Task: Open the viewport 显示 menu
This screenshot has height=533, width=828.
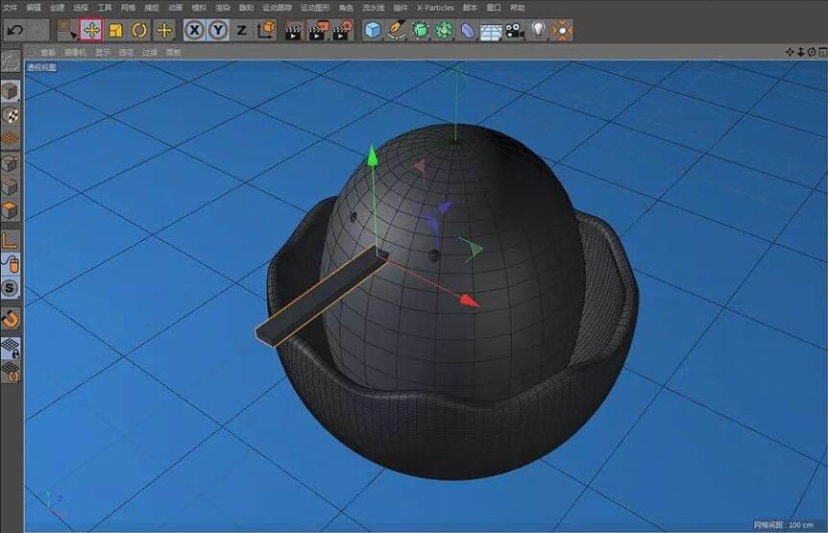Action: click(x=103, y=52)
